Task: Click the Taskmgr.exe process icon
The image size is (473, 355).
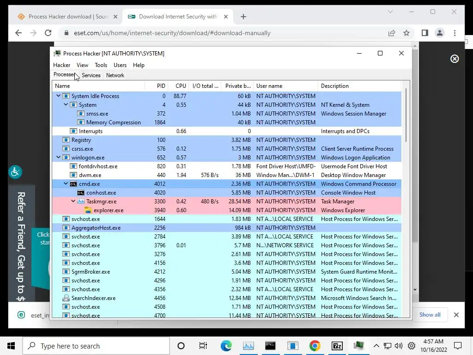Action: [80, 202]
